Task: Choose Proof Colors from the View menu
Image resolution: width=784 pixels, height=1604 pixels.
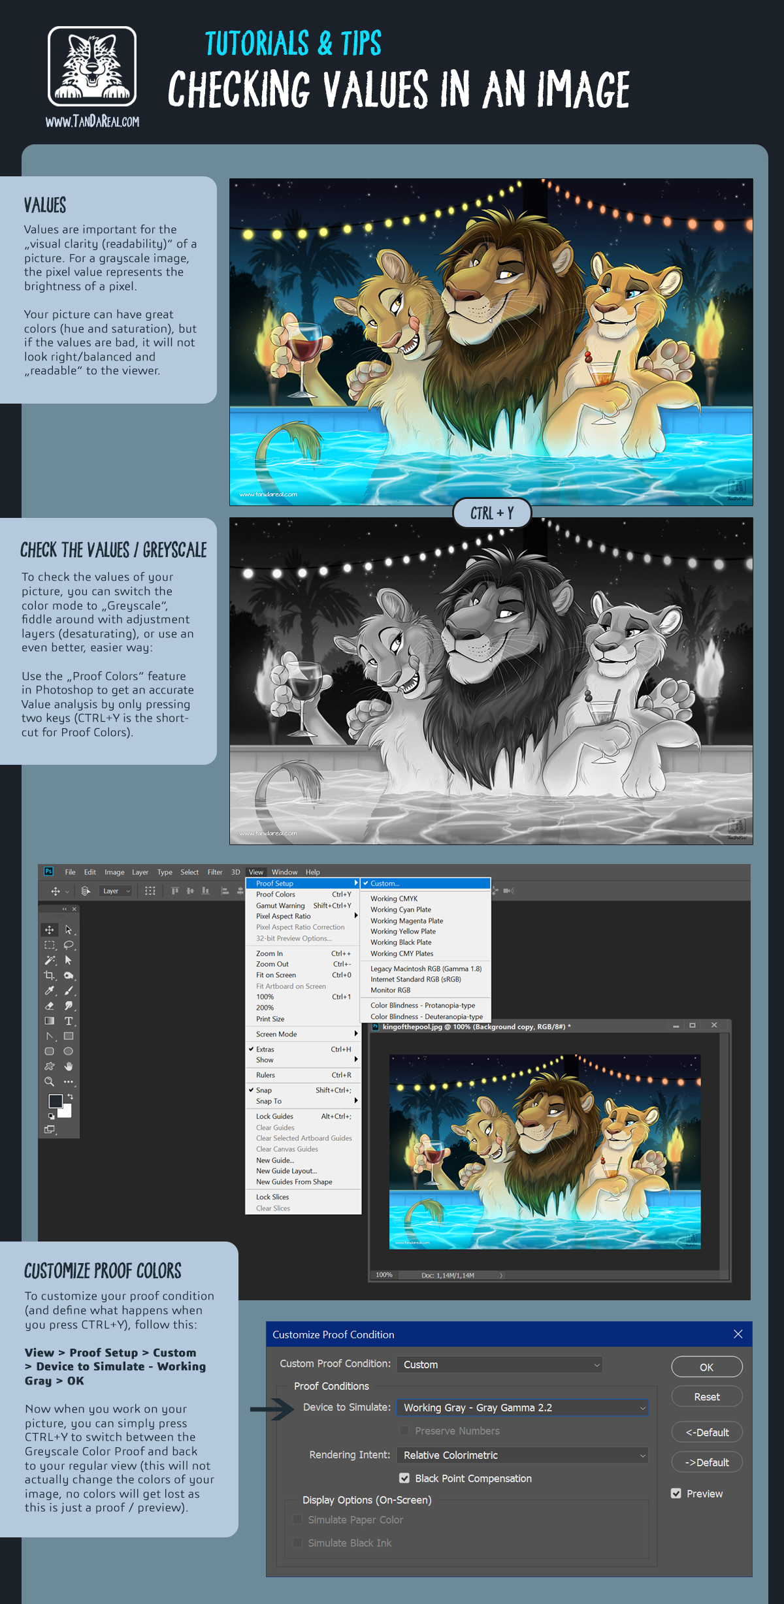Action: tap(303, 895)
